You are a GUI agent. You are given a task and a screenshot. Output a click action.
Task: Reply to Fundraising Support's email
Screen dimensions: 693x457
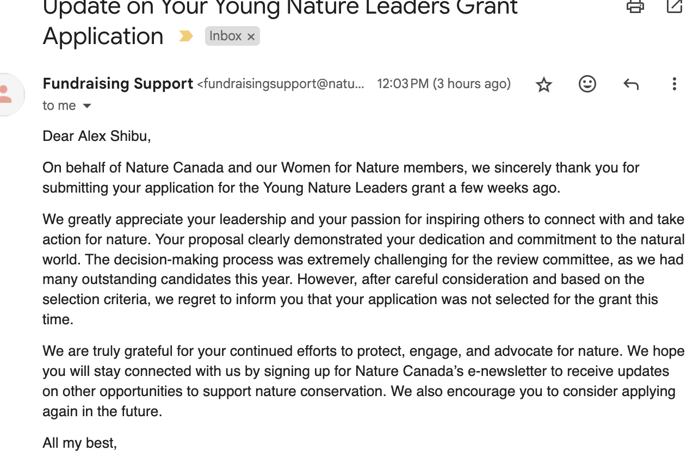(x=630, y=84)
